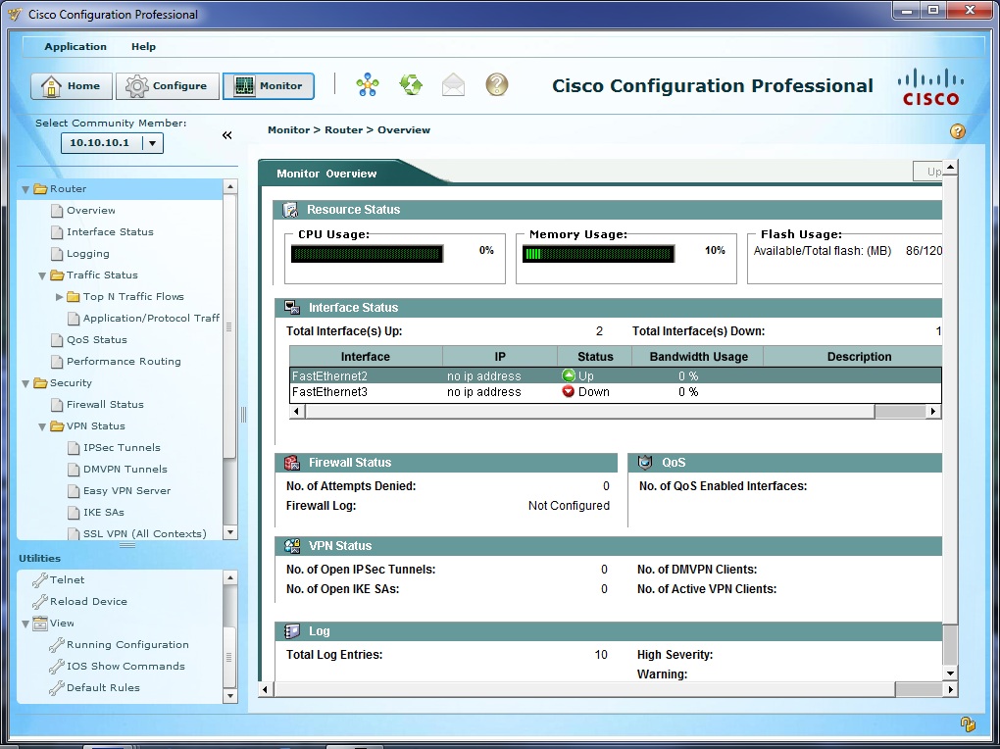Open IOS Show Commands view
Viewport: 1000px width, 749px height.
125,666
